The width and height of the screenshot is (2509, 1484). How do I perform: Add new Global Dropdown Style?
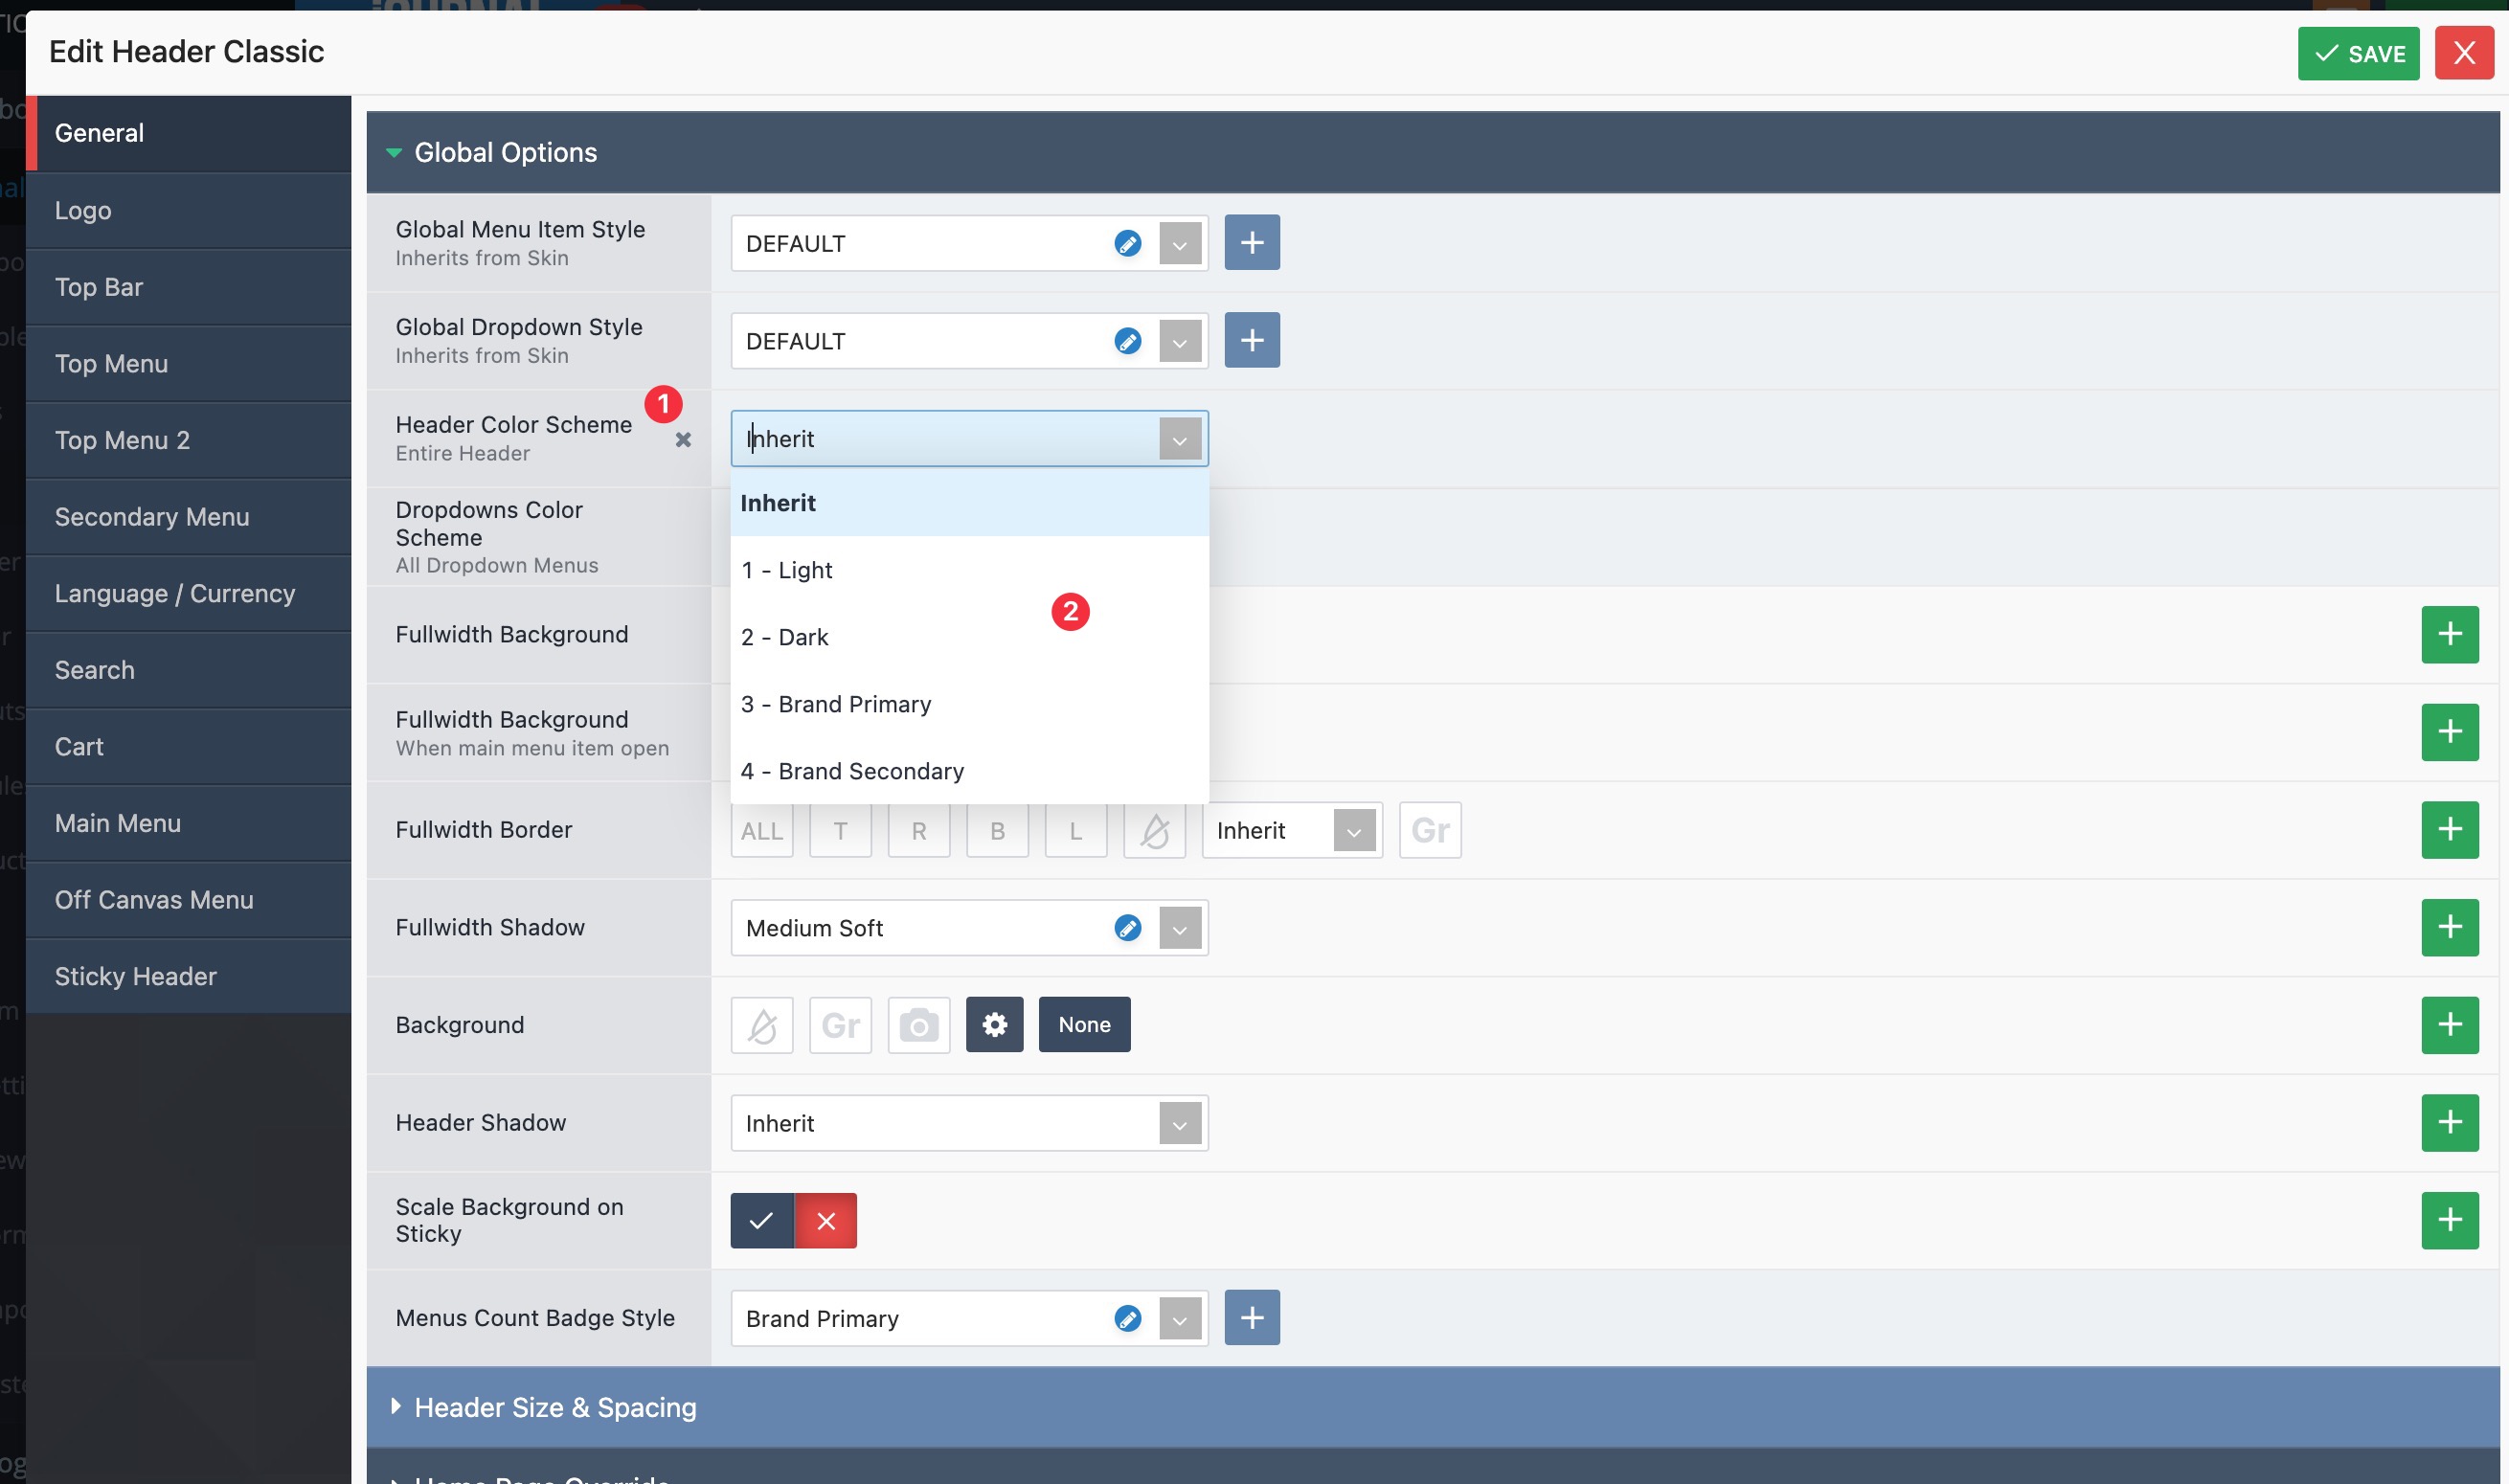[1251, 340]
